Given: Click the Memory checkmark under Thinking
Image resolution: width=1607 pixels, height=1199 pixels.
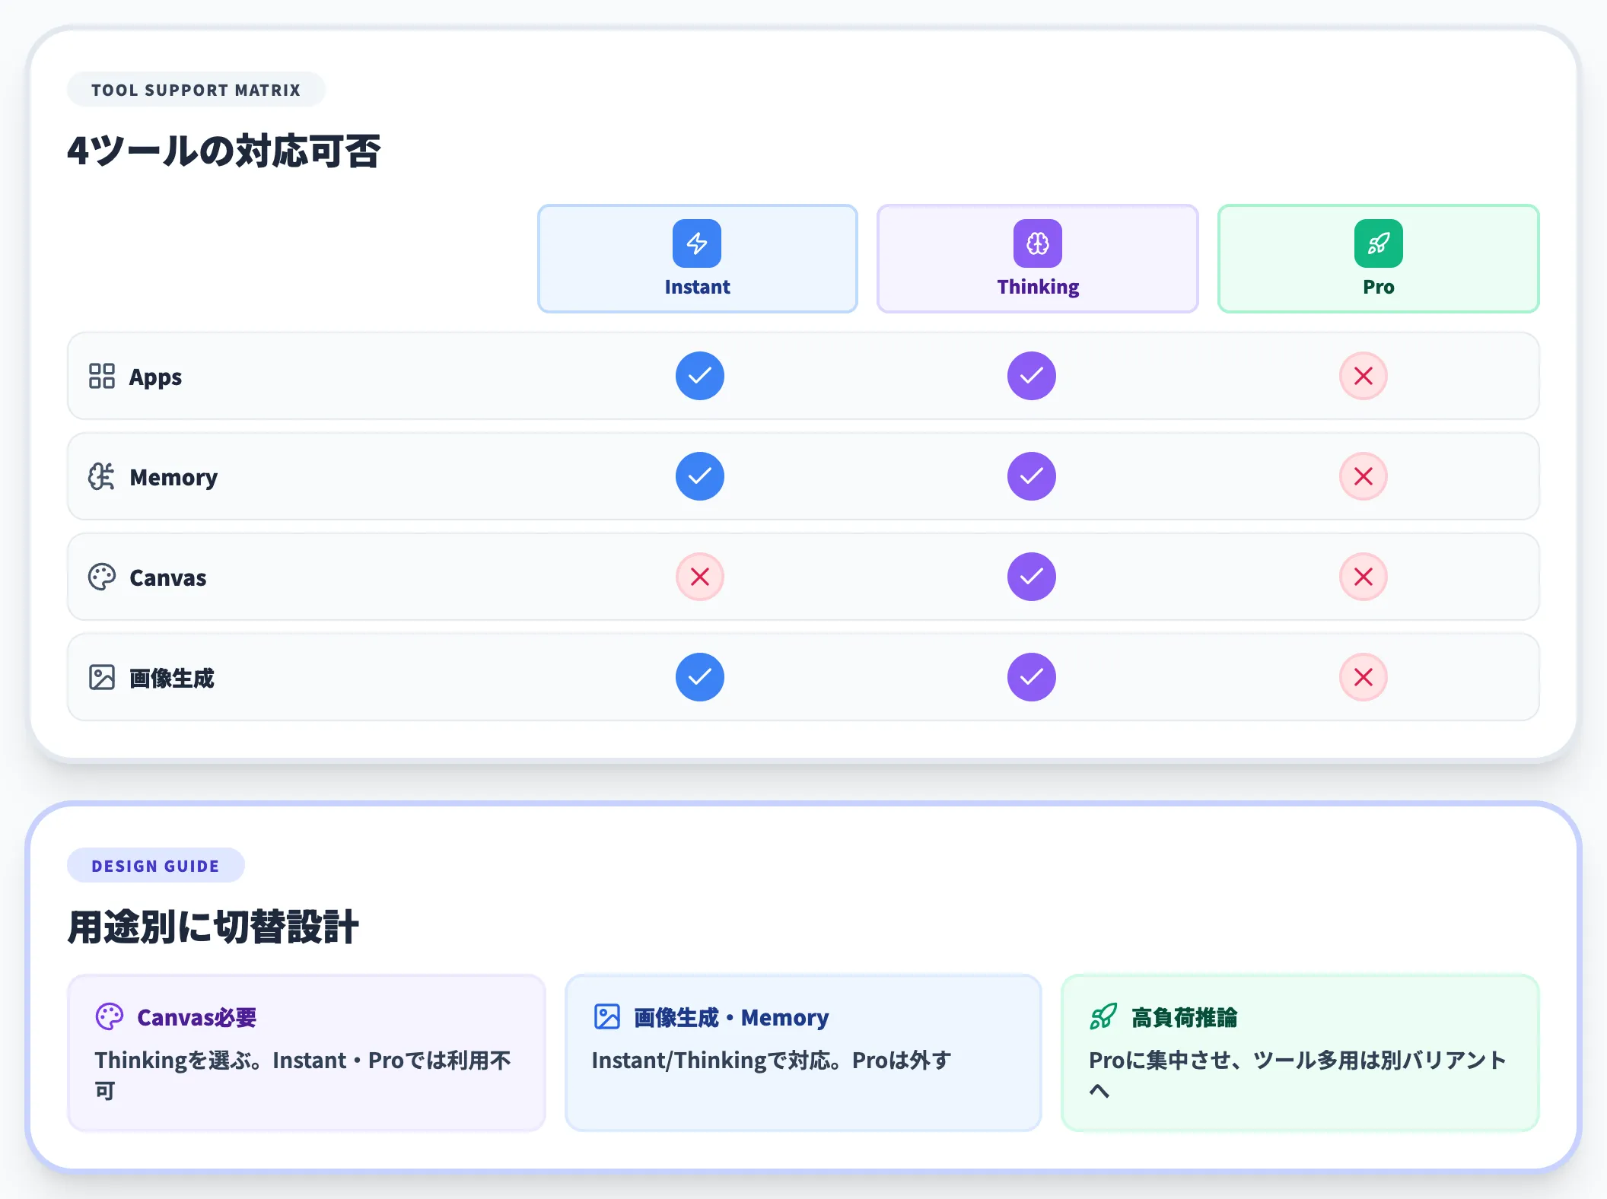Looking at the screenshot, I should (1032, 476).
